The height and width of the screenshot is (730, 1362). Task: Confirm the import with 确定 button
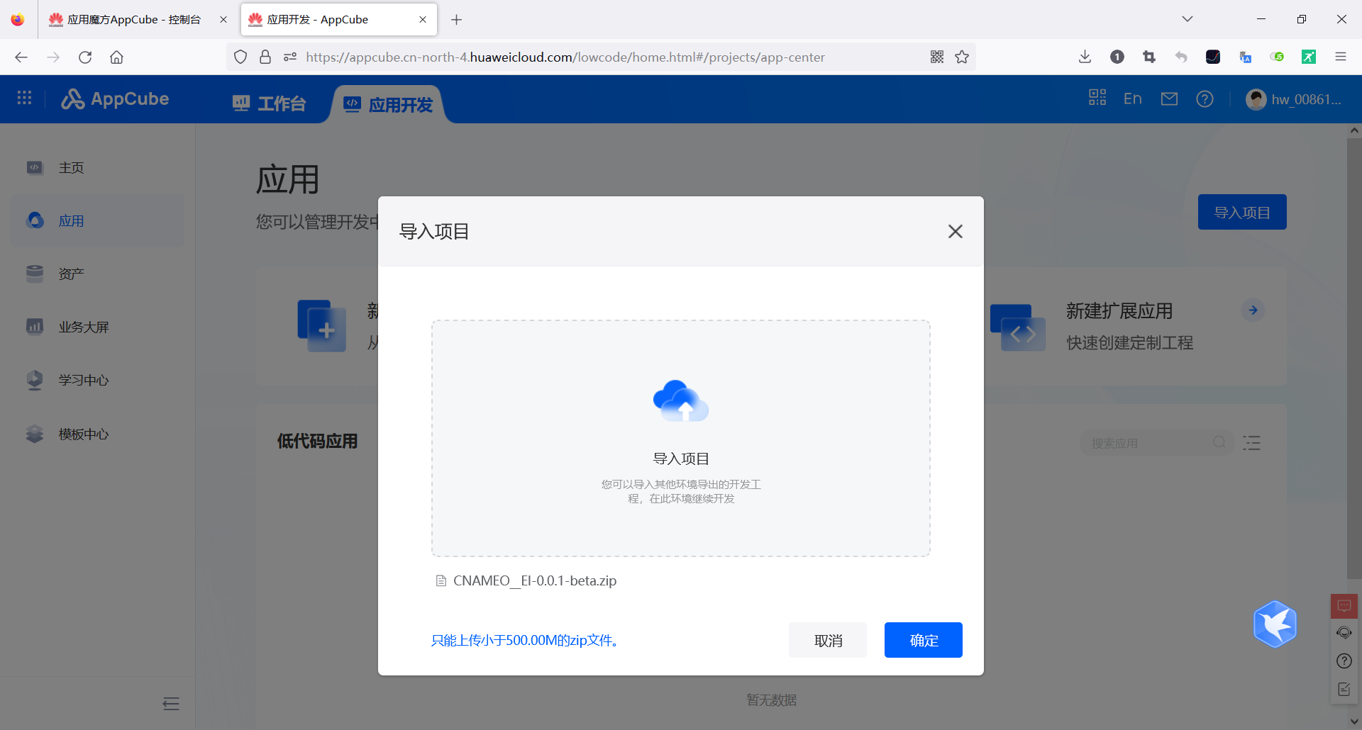923,640
